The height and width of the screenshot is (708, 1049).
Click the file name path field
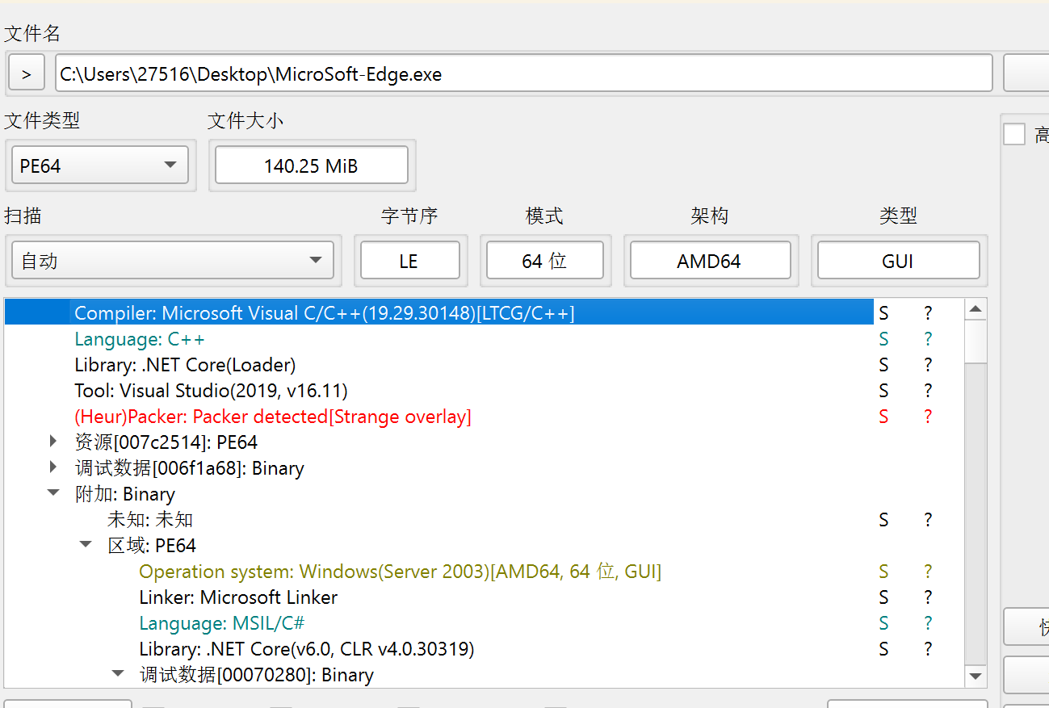523,74
